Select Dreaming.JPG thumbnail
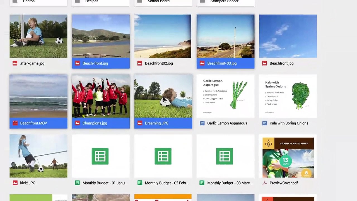Viewport: 357px width, 201px height. coord(163,96)
